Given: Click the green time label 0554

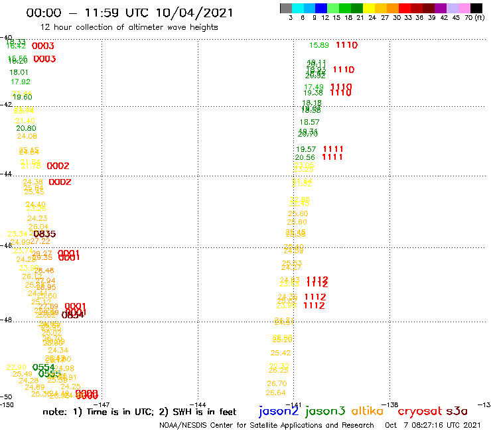Looking at the screenshot, I should coord(44,367).
